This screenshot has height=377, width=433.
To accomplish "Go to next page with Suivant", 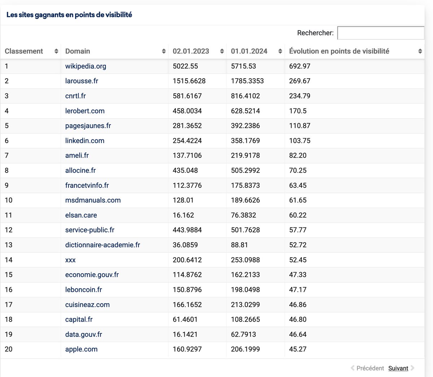I will pyautogui.click(x=398, y=368).
